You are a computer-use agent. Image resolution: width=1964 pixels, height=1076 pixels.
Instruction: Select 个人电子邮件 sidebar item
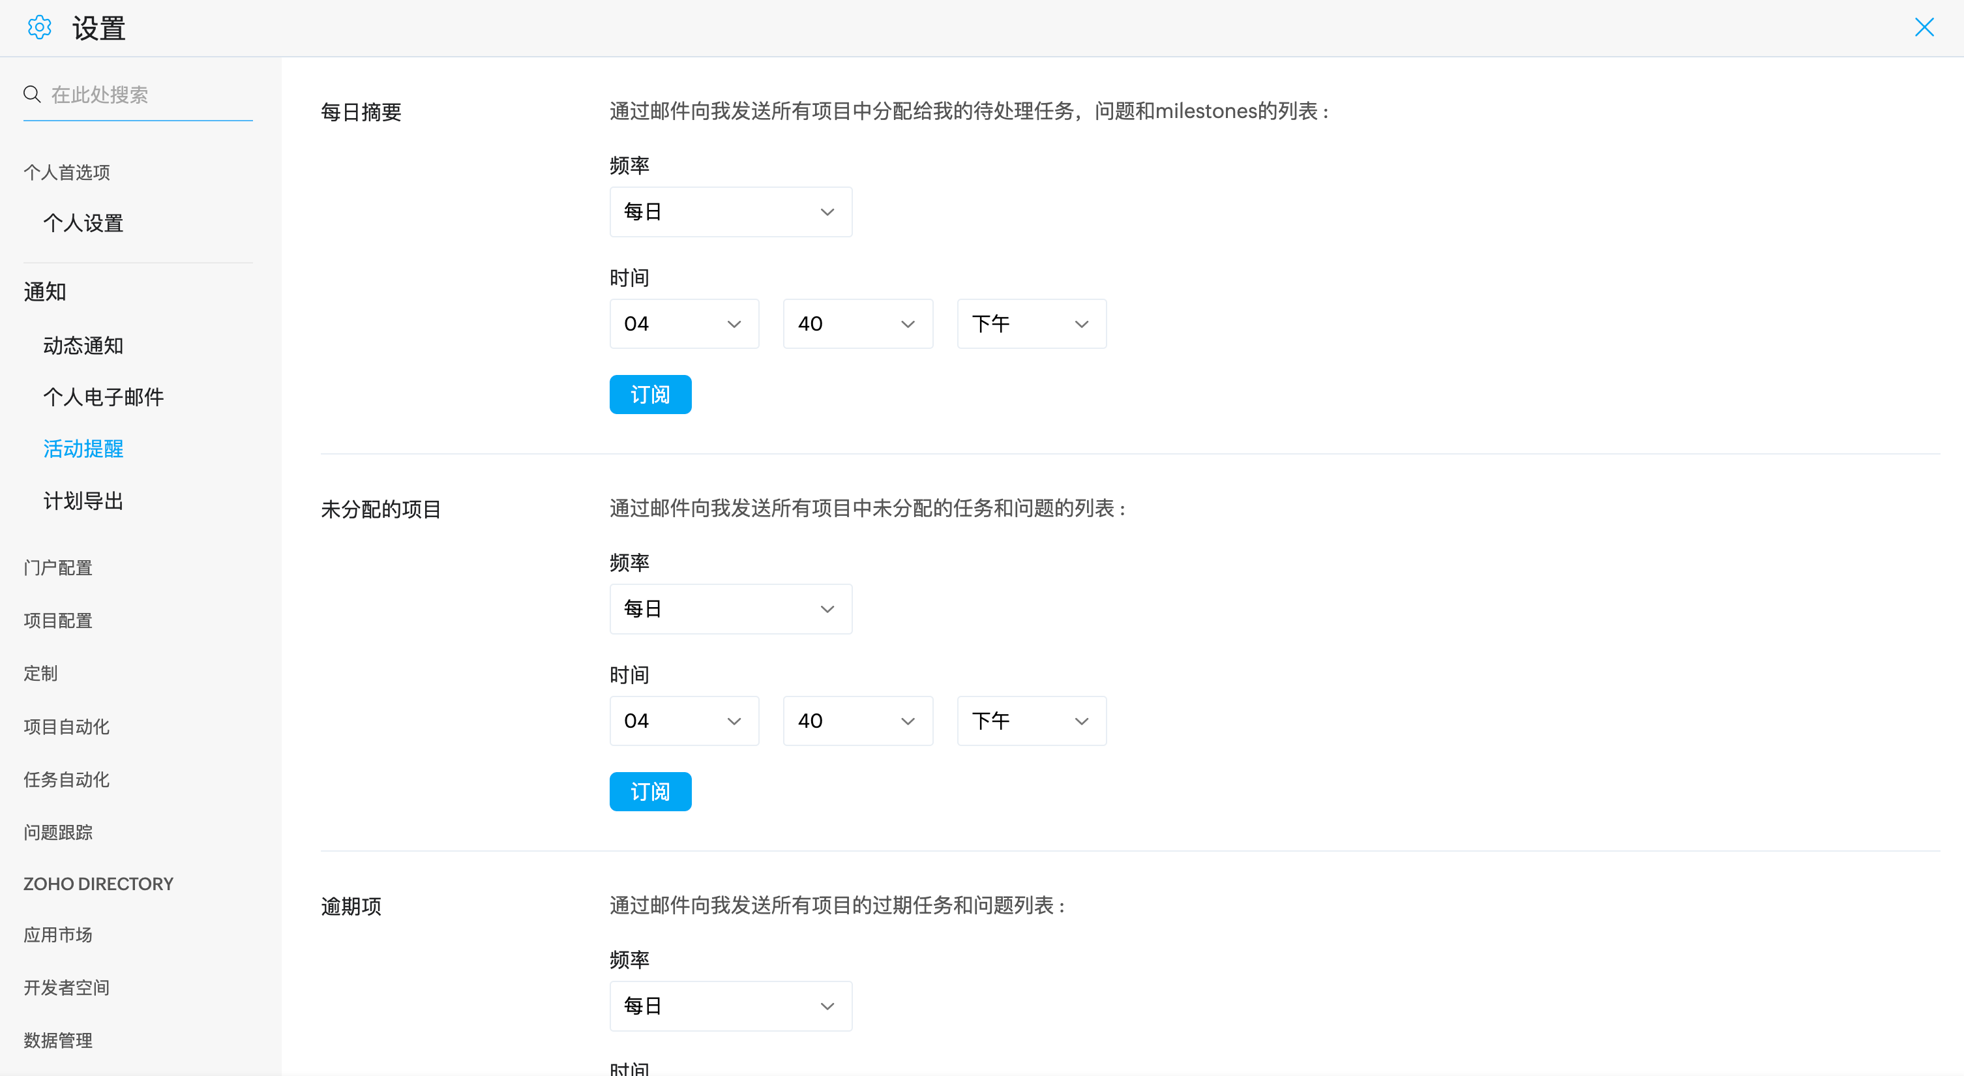(x=103, y=397)
